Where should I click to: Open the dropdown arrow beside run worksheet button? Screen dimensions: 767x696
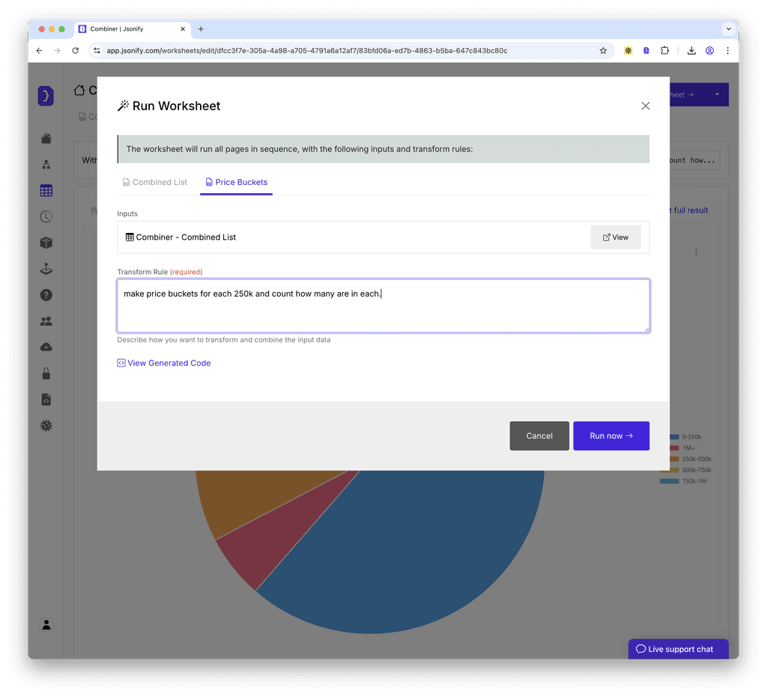(x=717, y=94)
